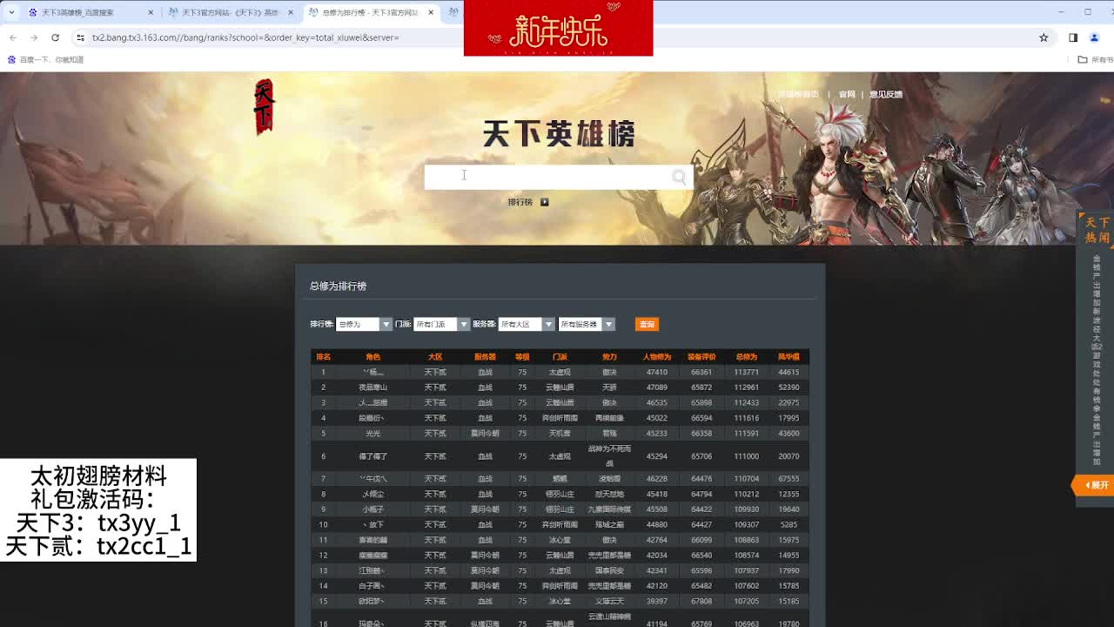The image size is (1114, 627).
Task: Click the 排行榜 link under the search box
Action: point(520,202)
